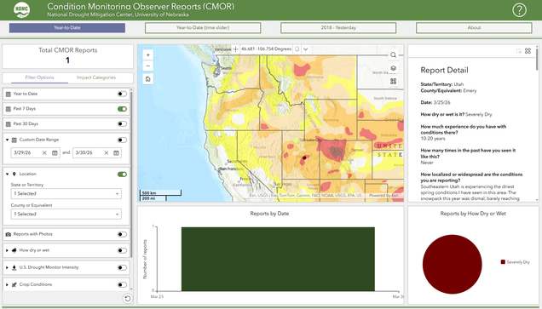Click the Total CMOR Reports count
This screenshot has height=309, width=542.
click(68, 60)
